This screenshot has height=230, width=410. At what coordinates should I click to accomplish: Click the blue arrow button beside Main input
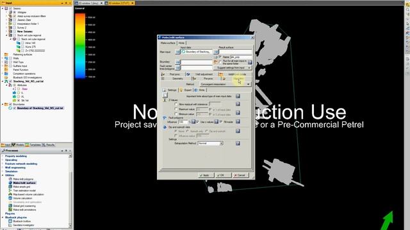point(178,52)
